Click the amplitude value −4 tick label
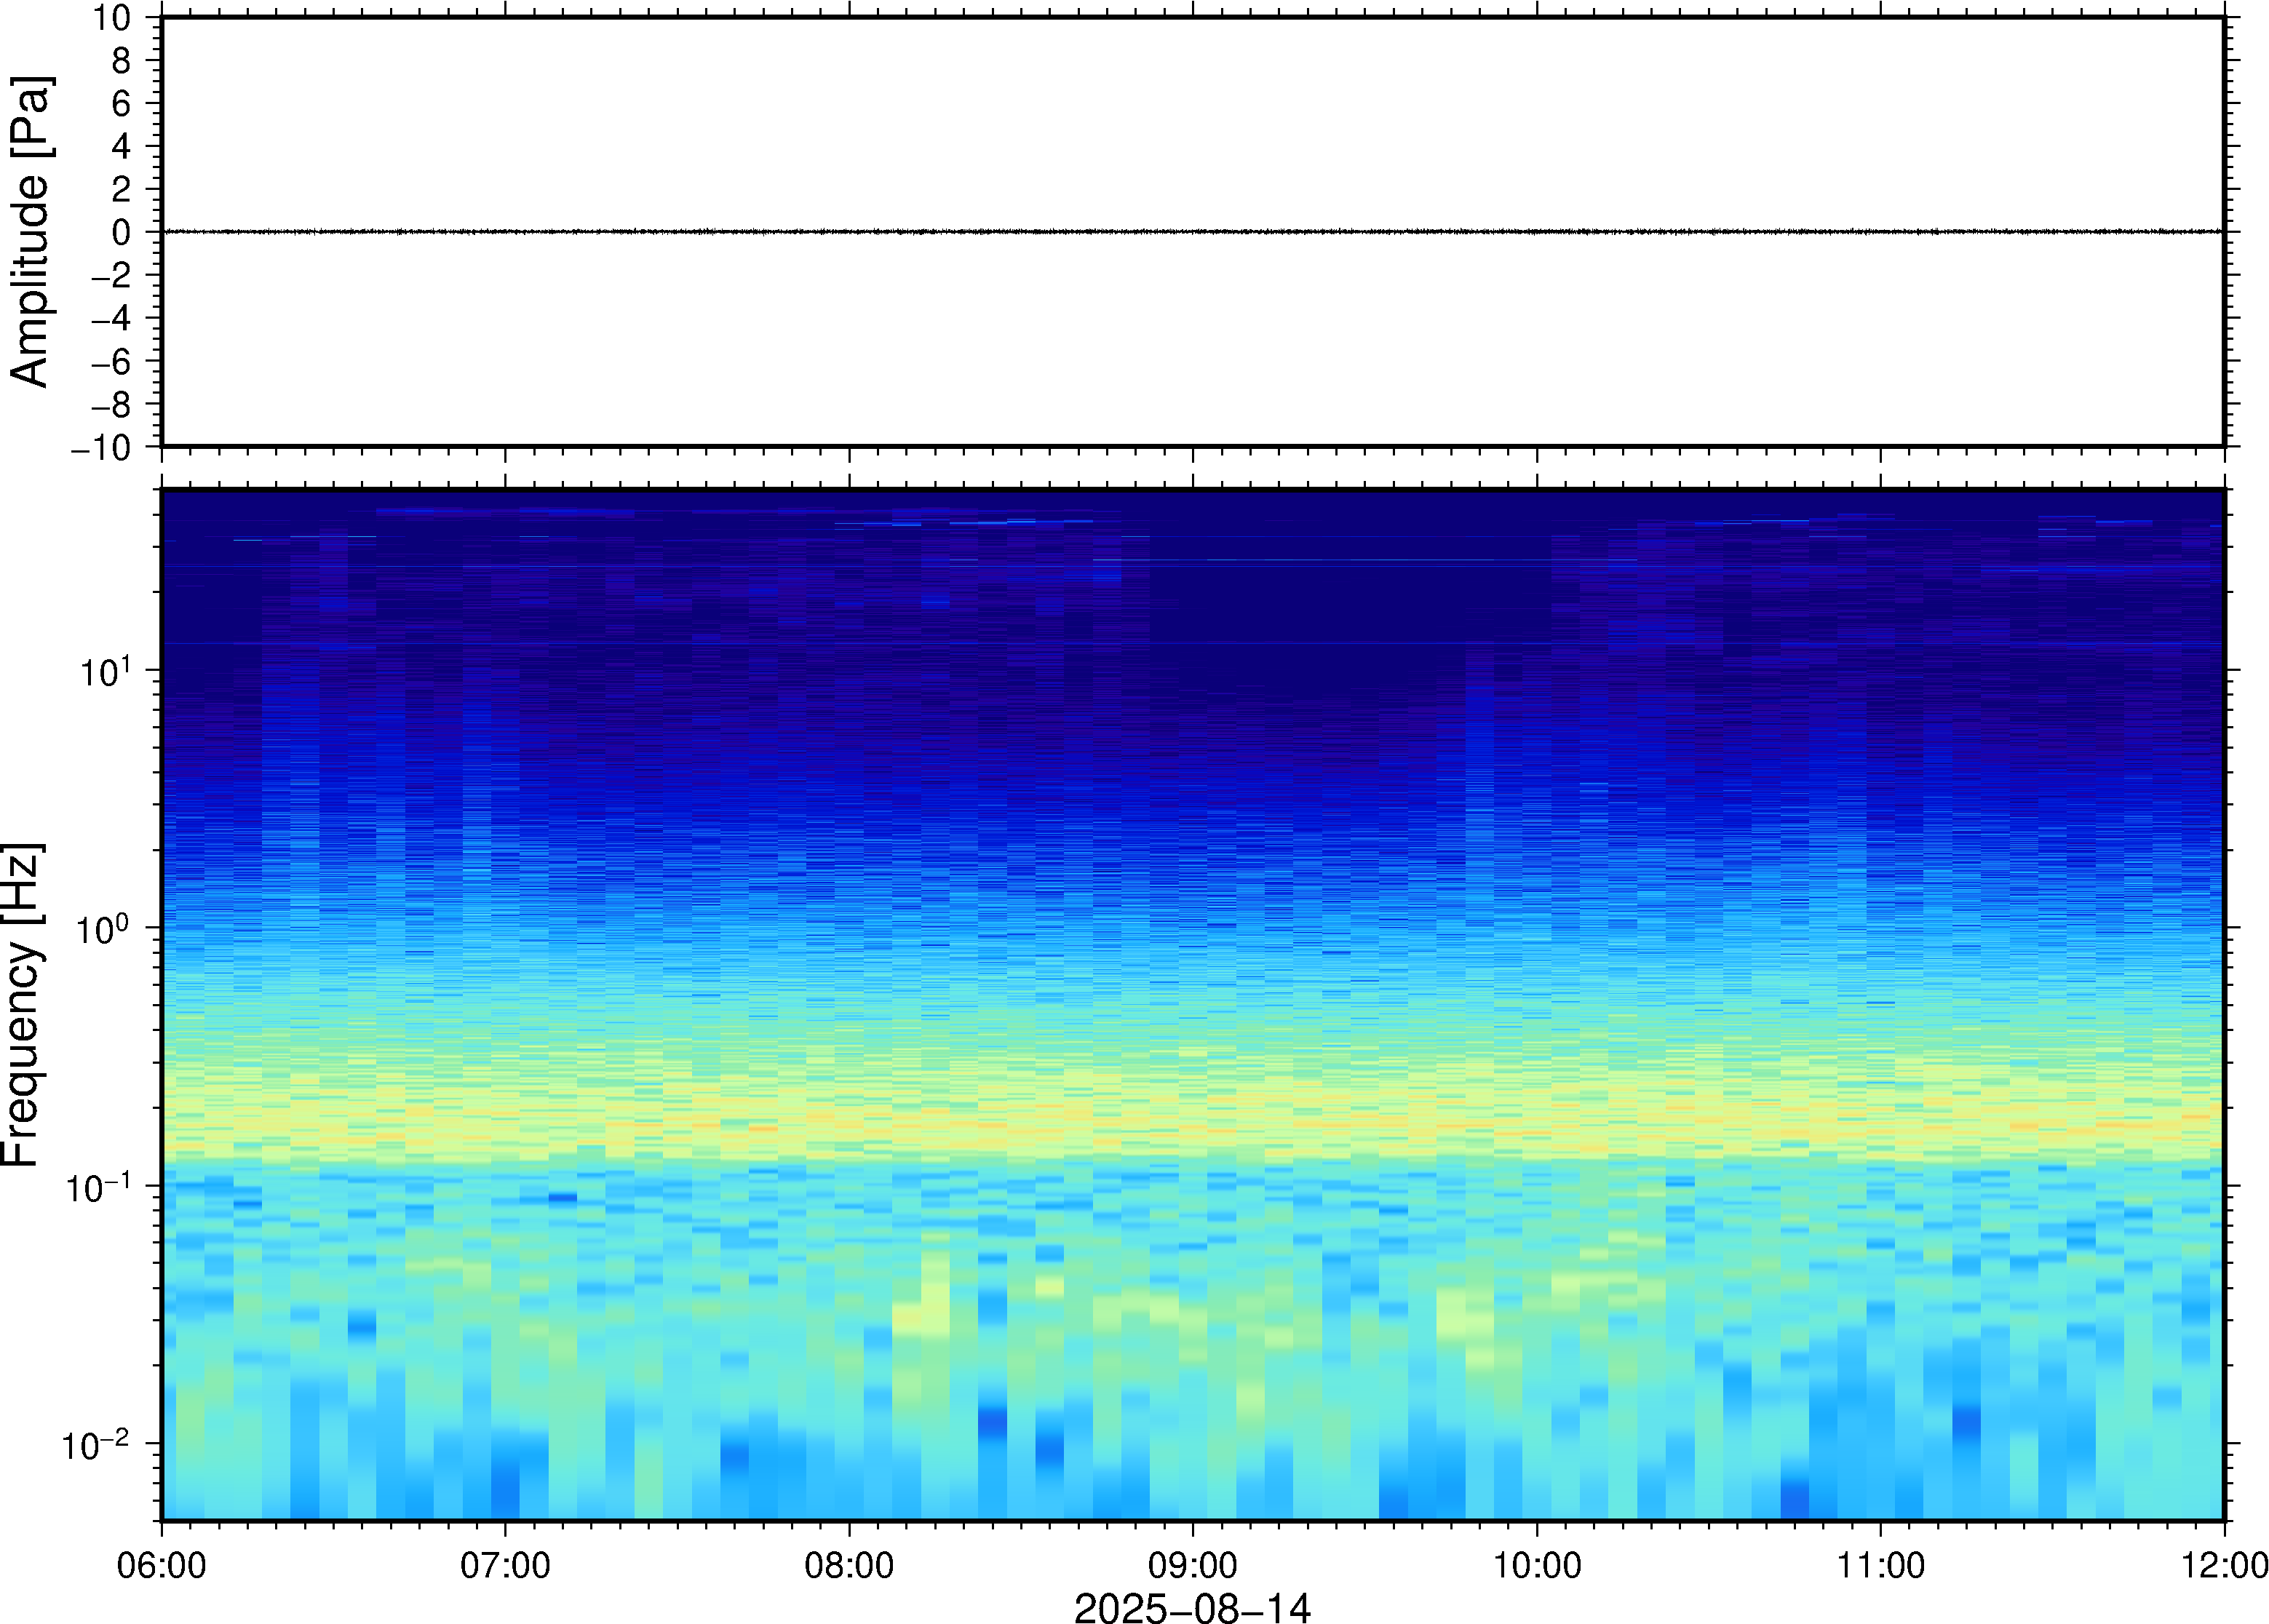2269x1624 pixels. pos(111,318)
